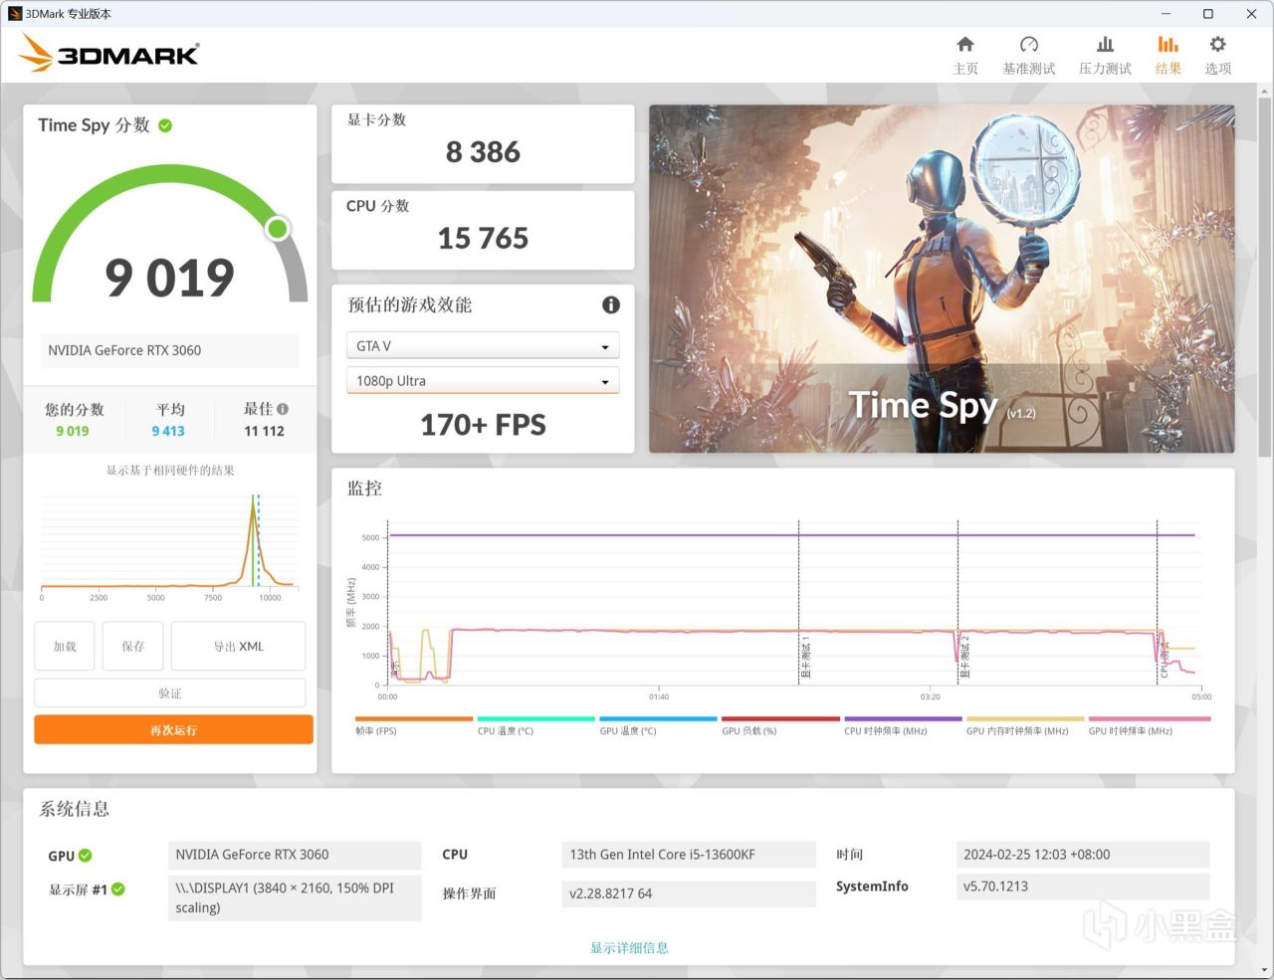Switch to the Benchmarks (基准测试) tab
The width and height of the screenshot is (1274, 980).
pos(1028,55)
